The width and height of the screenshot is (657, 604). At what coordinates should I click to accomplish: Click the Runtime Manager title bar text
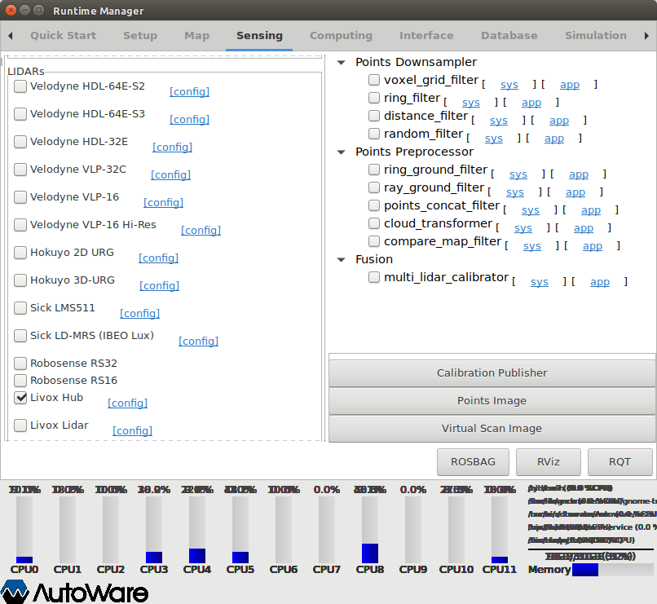98,11
